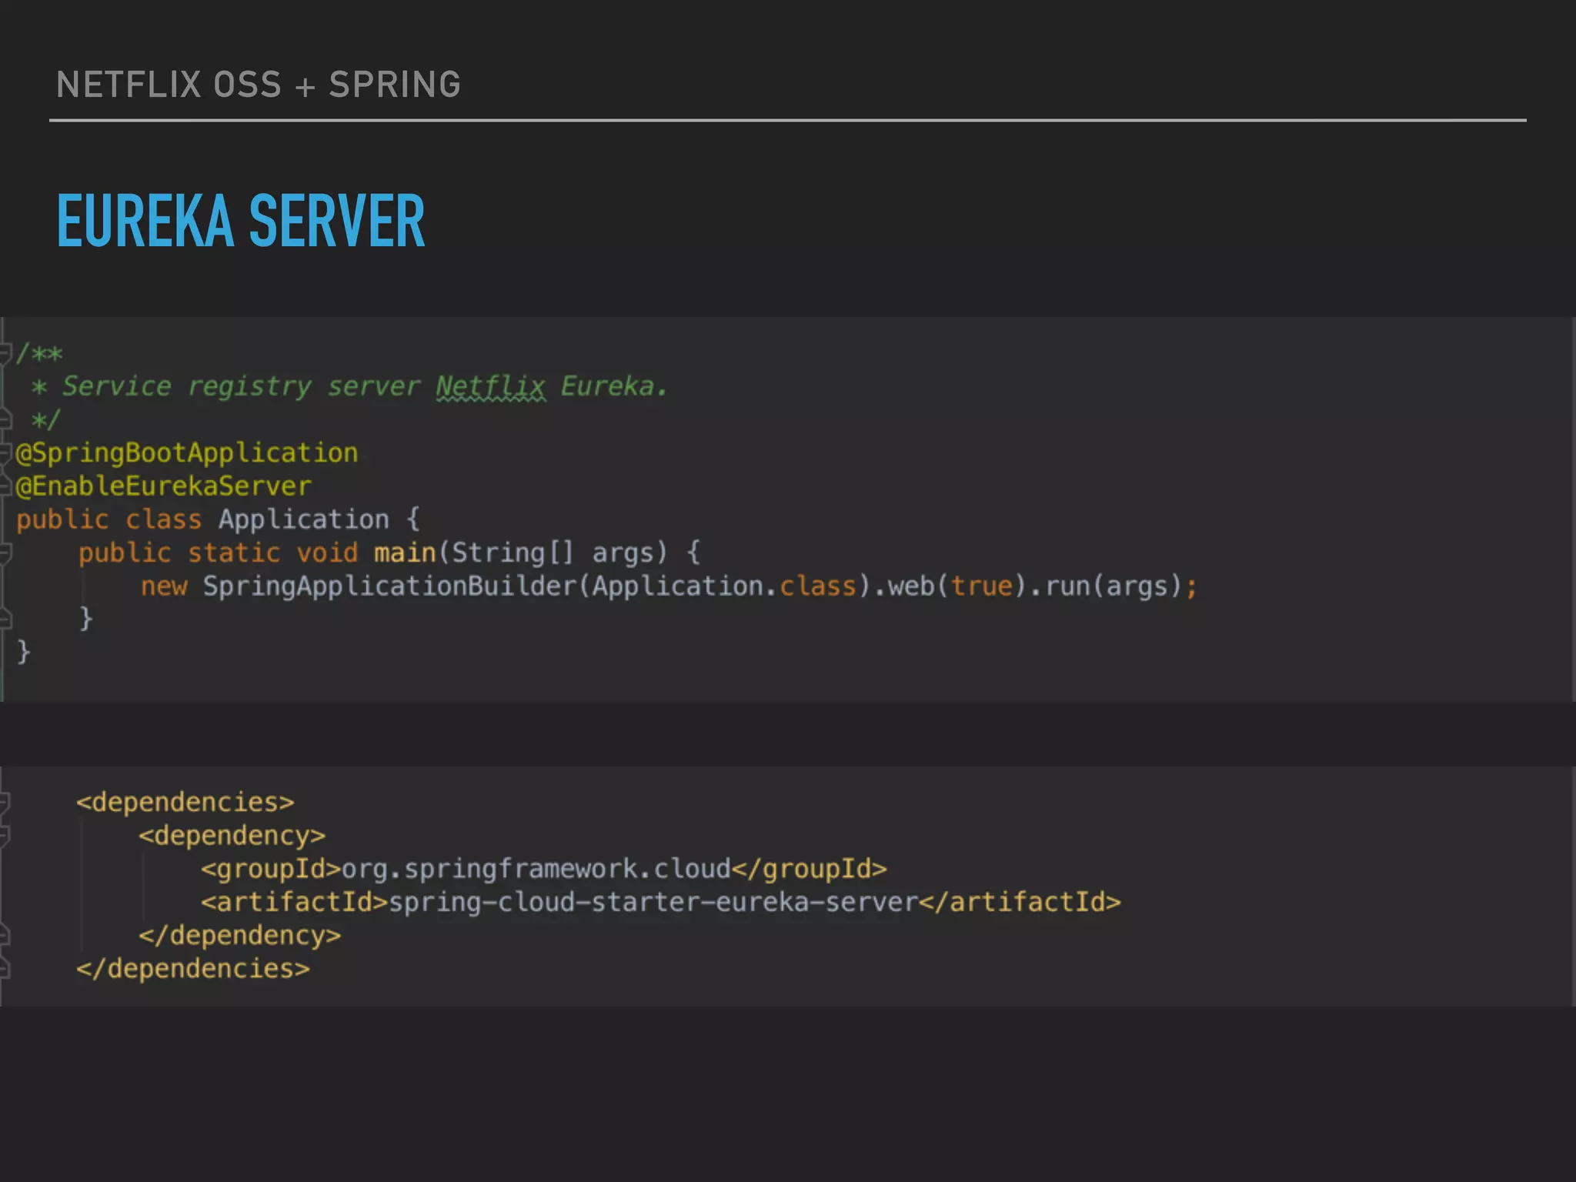Image resolution: width=1576 pixels, height=1182 pixels.
Task: Click the org.springframework.cloud group ID value
Action: (x=536, y=869)
